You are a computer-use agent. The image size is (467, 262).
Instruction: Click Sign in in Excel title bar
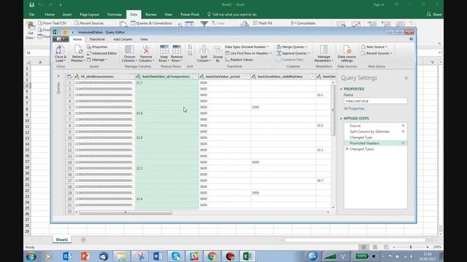379,4
